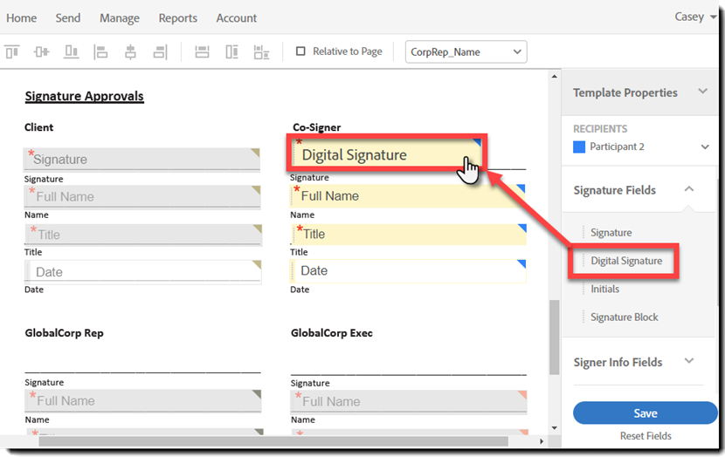Click the match width and height icon

point(261,52)
